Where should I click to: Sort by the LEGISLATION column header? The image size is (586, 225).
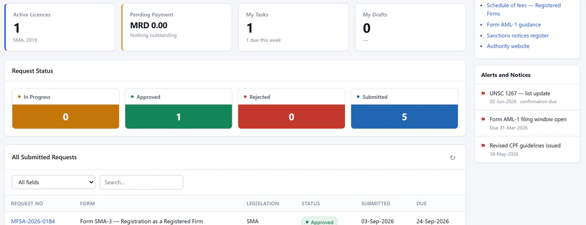pos(263,204)
